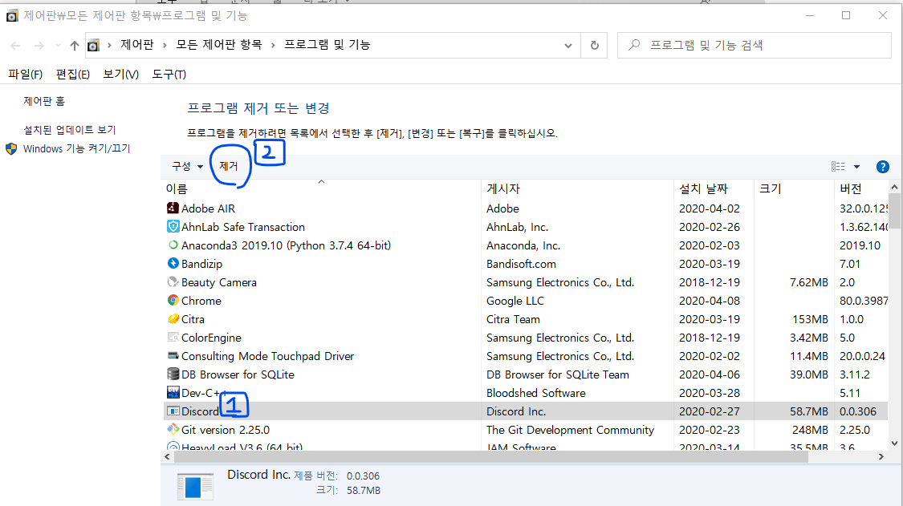This screenshot has height=506, width=903.
Task: Click the Adobe AIR program icon
Action: [x=173, y=208]
